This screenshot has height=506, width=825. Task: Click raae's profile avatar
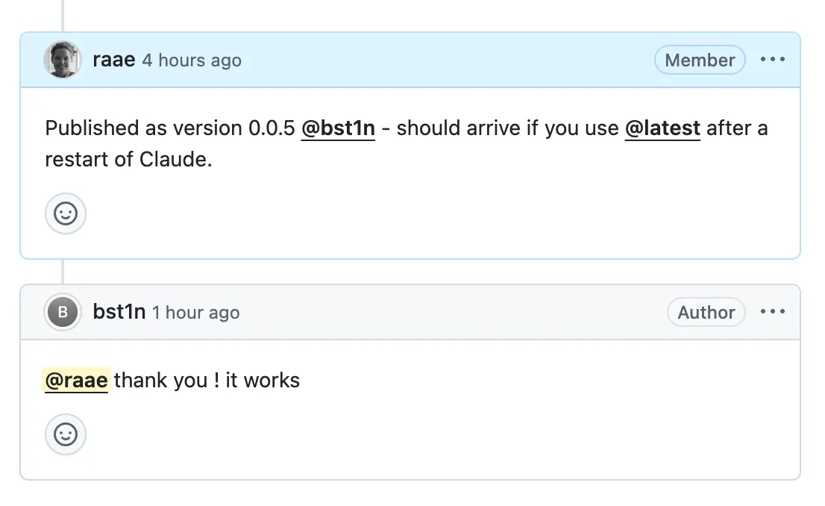(x=63, y=60)
